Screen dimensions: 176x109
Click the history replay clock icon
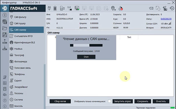tap(172, 8)
